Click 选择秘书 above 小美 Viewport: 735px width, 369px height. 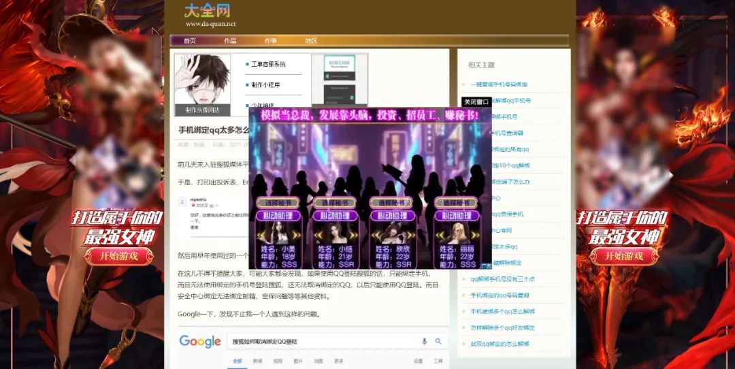coord(278,203)
